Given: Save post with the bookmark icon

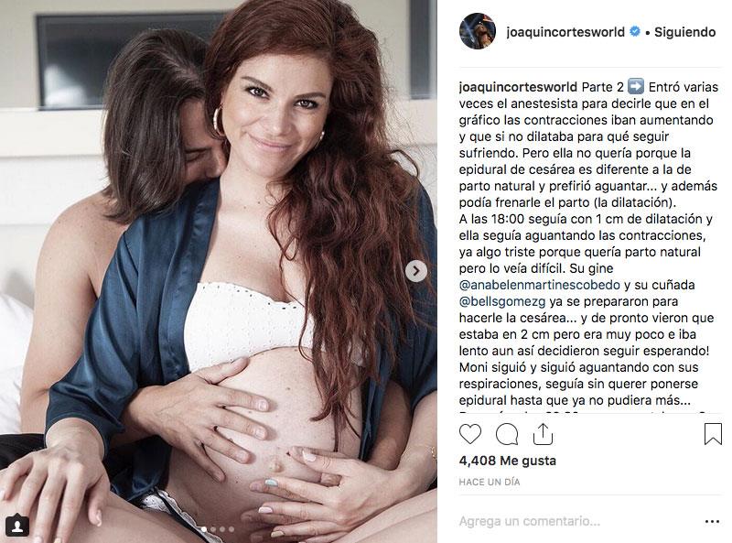Looking at the screenshot, I should (x=713, y=434).
